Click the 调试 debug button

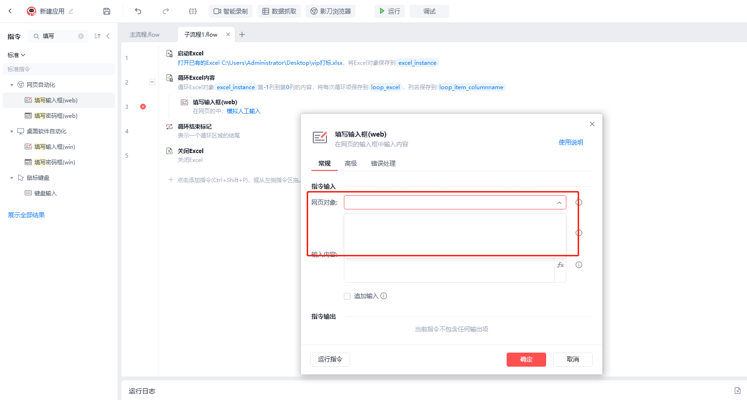pyautogui.click(x=429, y=11)
